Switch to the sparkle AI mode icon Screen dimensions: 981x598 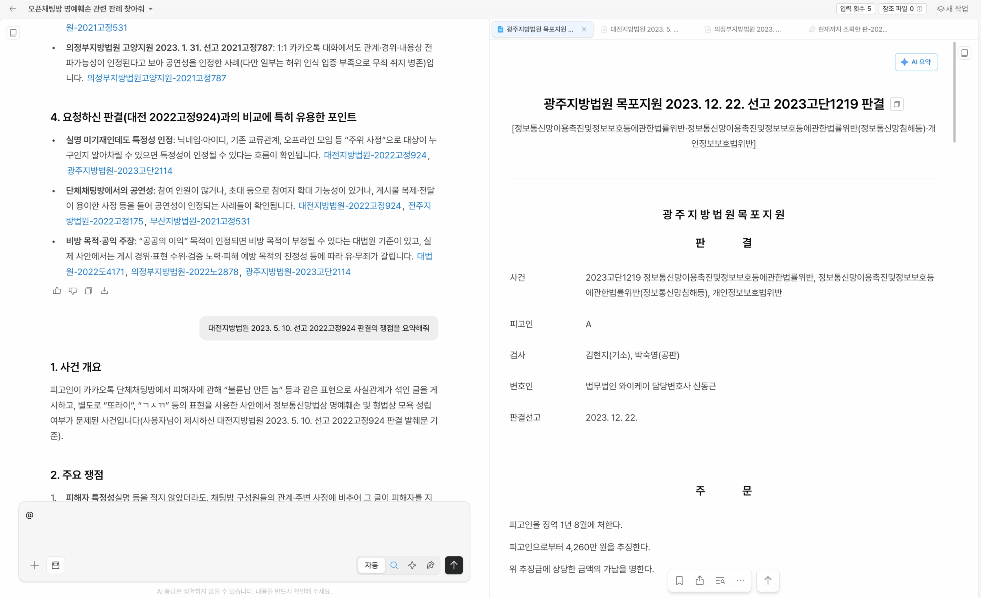coord(413,565)
